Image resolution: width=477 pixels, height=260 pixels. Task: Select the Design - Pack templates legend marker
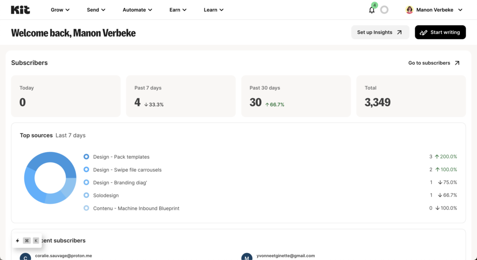pyautogui.click(x=86, y=157)
